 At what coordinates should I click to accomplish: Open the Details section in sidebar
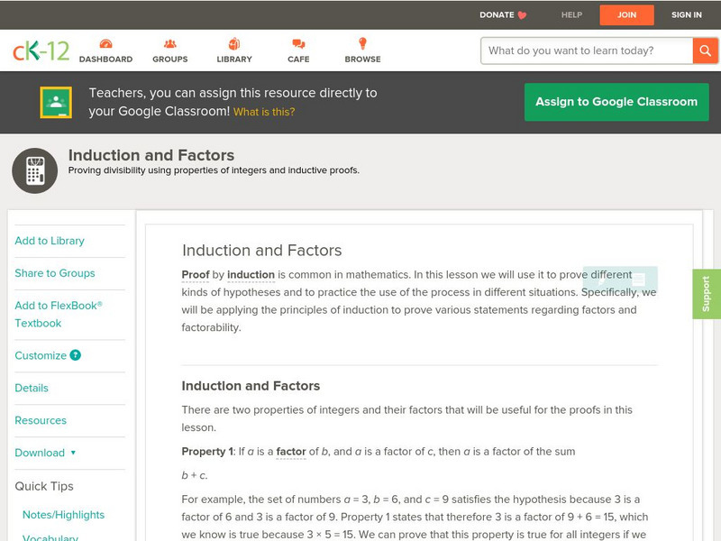click(x=32, y=388)
